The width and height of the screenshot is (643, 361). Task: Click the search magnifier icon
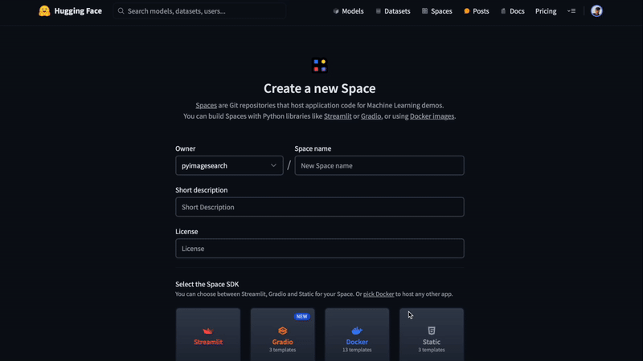point(121,11)
